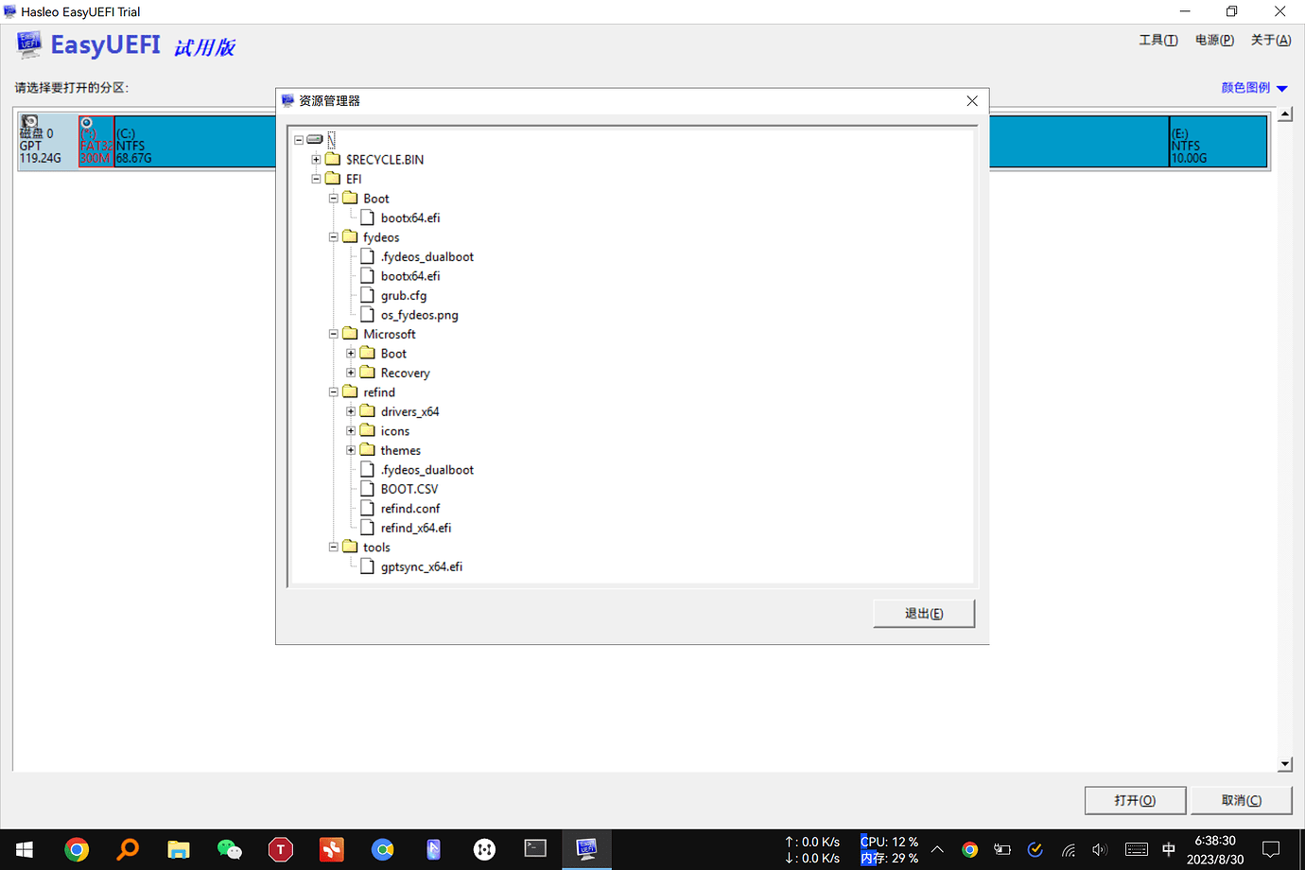Click the 打开(O) button

[1134, 800]
